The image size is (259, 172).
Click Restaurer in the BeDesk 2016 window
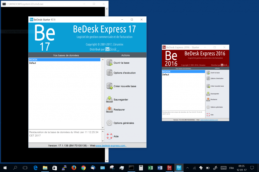[x=212, y=99]
